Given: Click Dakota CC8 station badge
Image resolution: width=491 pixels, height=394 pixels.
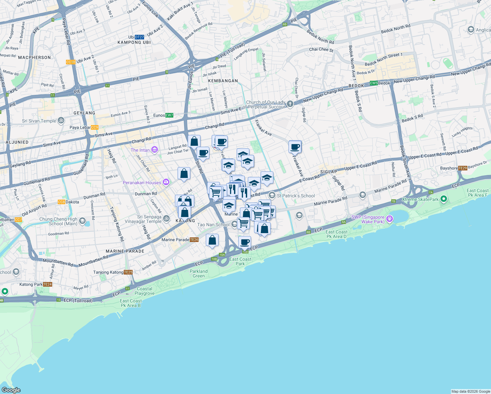Looking at the screenshot, I should [61, 202].
